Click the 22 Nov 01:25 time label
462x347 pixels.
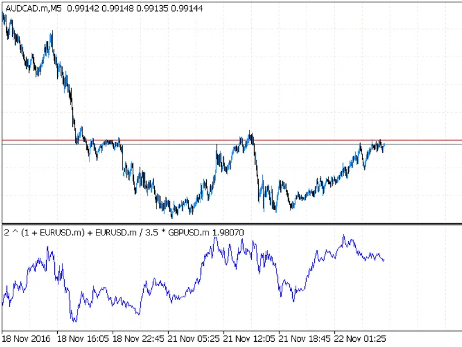(360, 338)
